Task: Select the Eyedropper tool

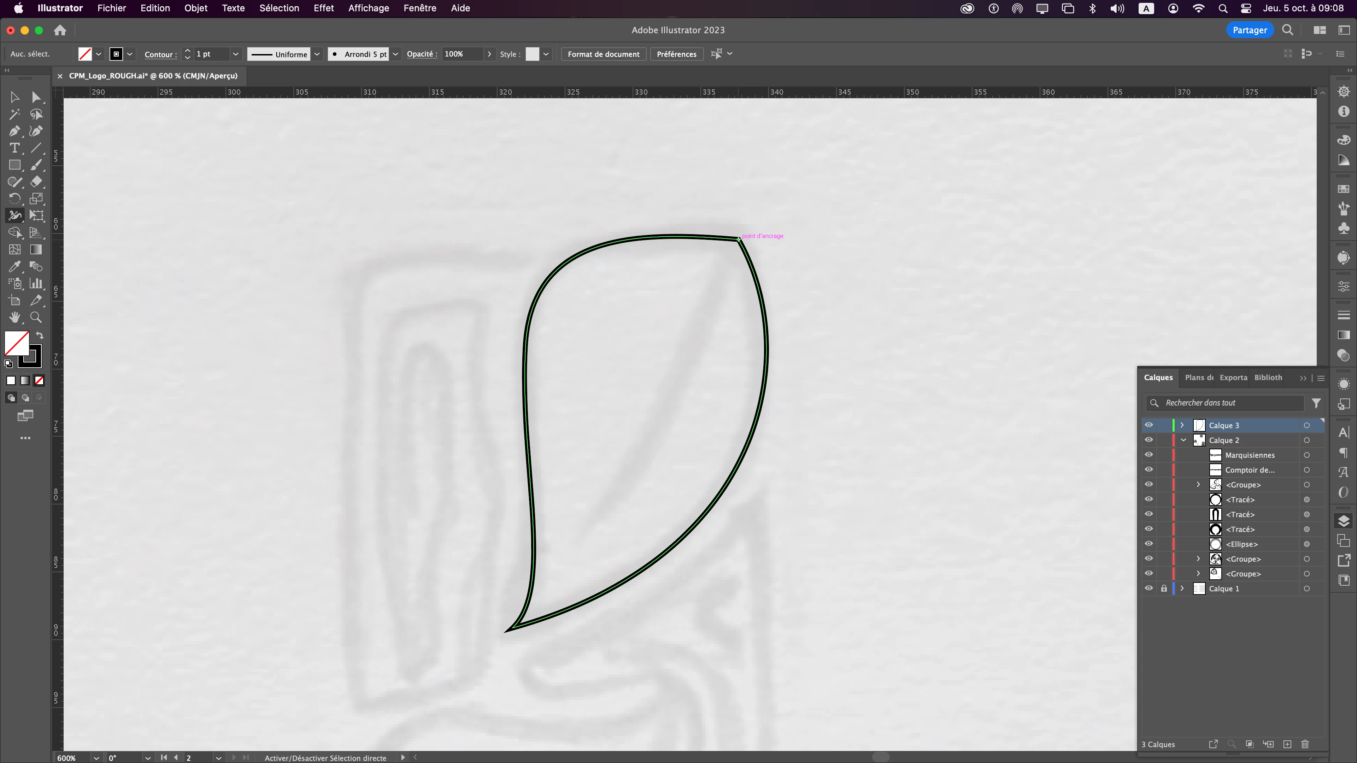Action: (x=14, y=266)
